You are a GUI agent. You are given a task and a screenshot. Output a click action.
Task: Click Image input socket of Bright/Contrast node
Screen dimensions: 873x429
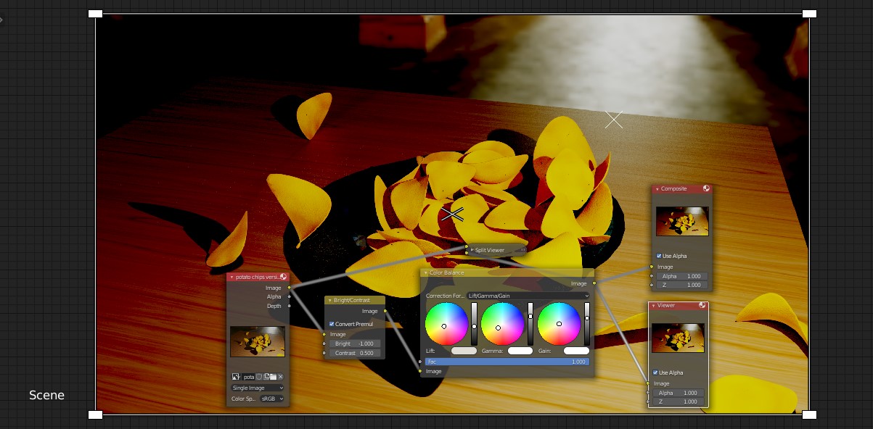[x=324, y=334]
